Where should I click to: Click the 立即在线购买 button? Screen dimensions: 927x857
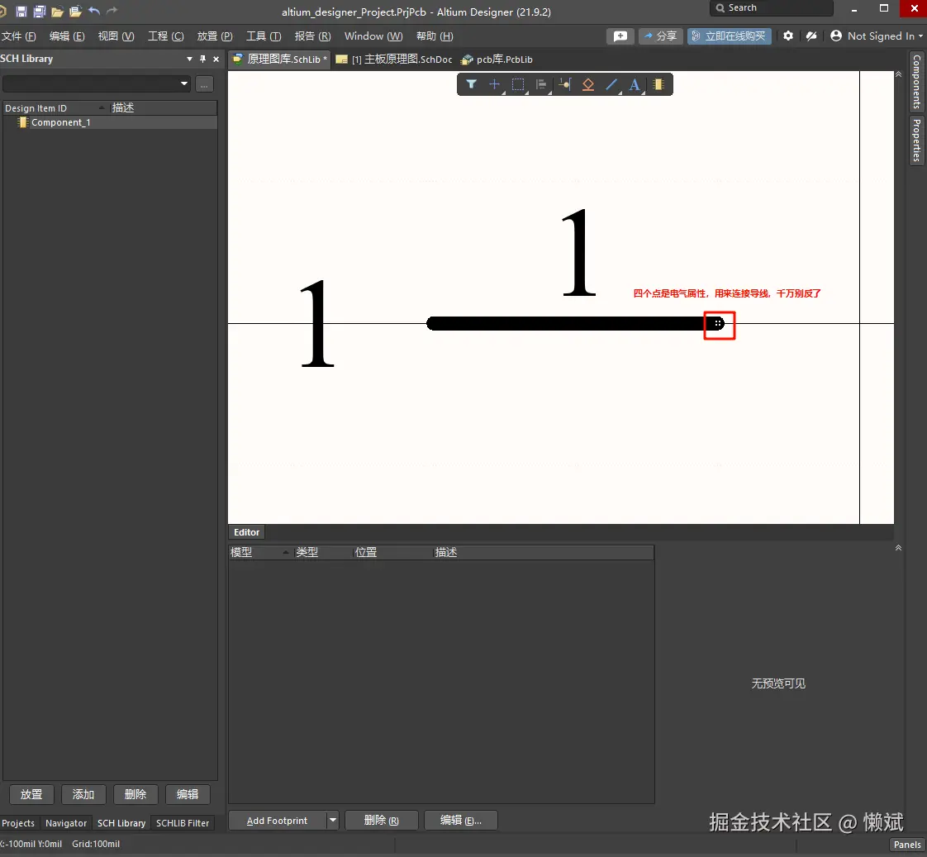point(729,36)
